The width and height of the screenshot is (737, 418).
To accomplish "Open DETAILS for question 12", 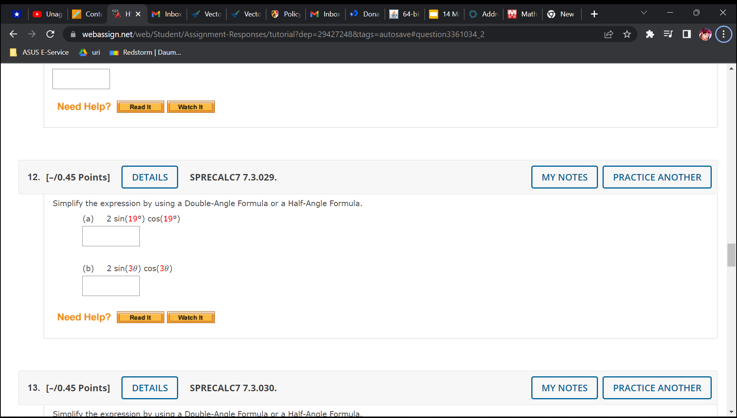I will pos(150,177).
